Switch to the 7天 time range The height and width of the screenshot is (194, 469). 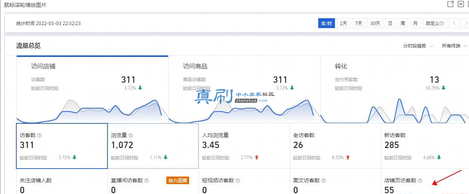(358, 23)
